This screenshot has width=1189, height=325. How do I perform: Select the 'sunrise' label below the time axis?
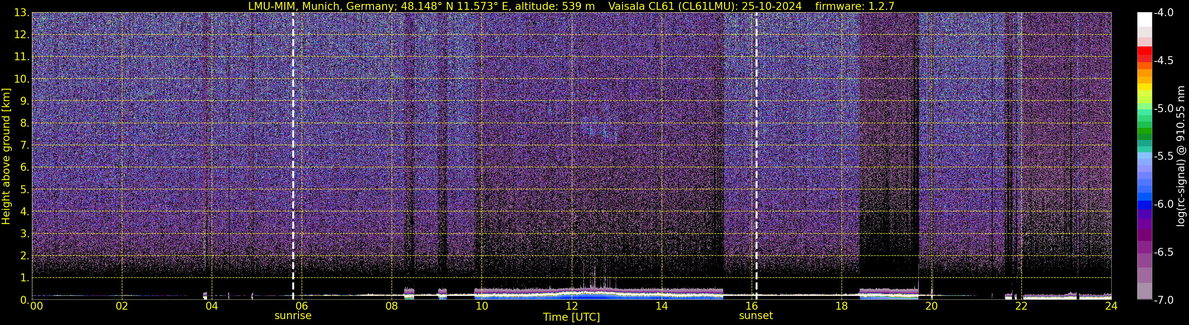pyautogui.click(x=293, y=316)
